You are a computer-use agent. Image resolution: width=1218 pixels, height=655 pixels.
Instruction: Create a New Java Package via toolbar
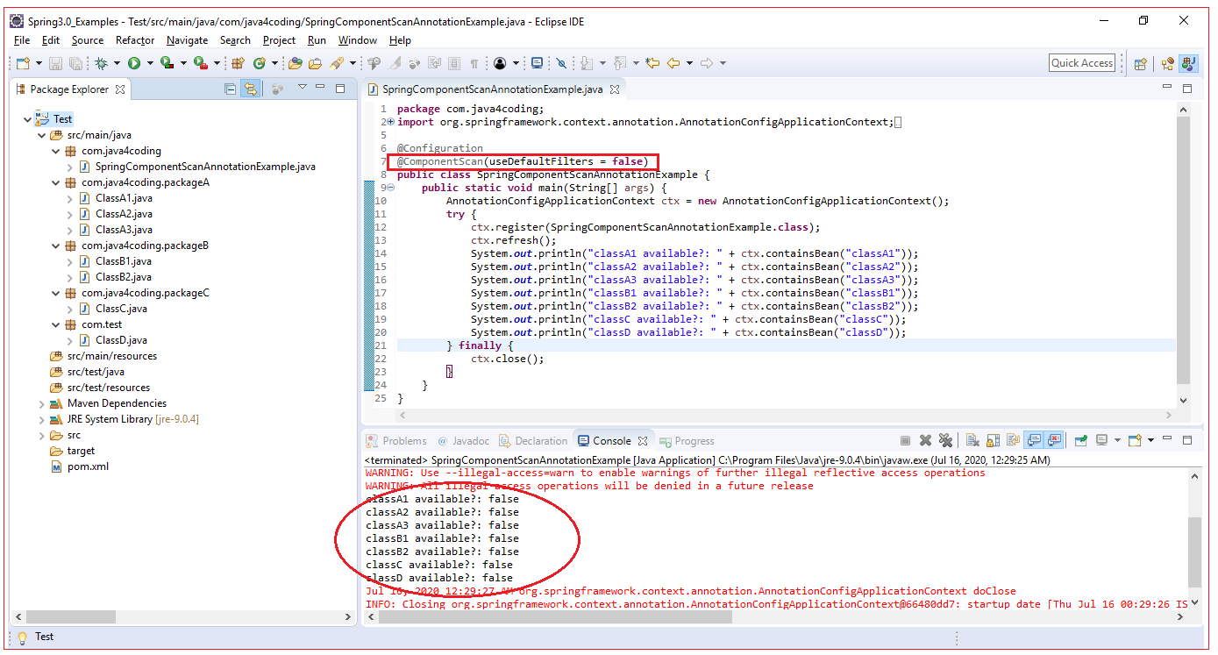click(238, 63)
